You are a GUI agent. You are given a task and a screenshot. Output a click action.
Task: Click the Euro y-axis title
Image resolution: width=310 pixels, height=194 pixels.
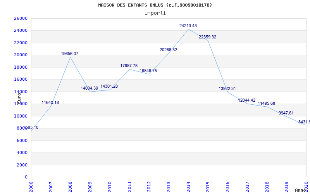tap(19, 98)
